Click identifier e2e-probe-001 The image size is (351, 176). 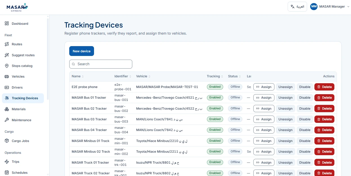tap(123, 87)
